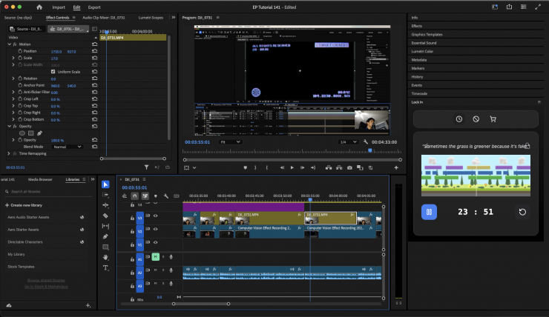
Task: Toggle mute on audio track A1
Action: pos(155,257)
